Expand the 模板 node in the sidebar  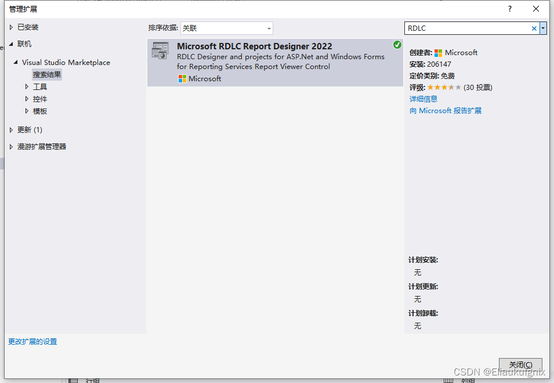coord(27,111)
